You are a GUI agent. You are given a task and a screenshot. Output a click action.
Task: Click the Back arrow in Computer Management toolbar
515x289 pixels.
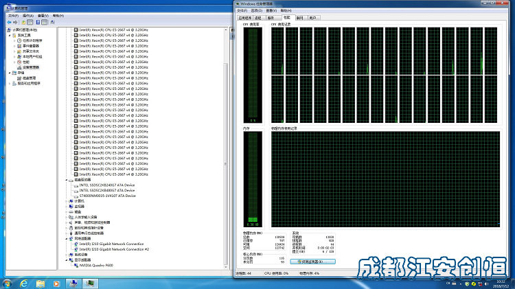pos(9,23)
